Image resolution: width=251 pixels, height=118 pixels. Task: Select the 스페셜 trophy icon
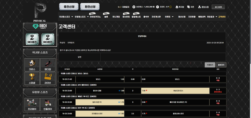pyautogui.click(x=32, y=78)
